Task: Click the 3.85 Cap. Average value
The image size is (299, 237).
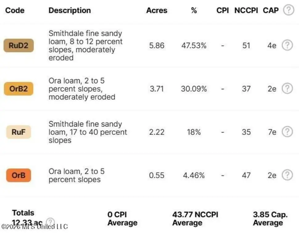Action: tap(270, 218)
